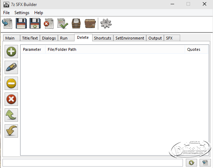Check config using the green checkmark icon
Screen dimensions: 213x168
coord(63,24)
